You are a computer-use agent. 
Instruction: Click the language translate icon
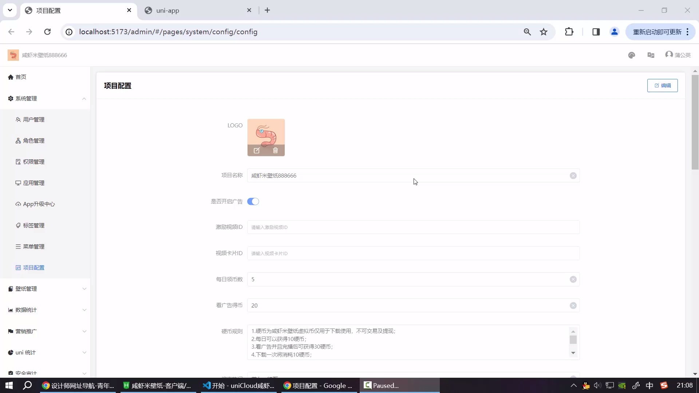click(x=651, y=55)
